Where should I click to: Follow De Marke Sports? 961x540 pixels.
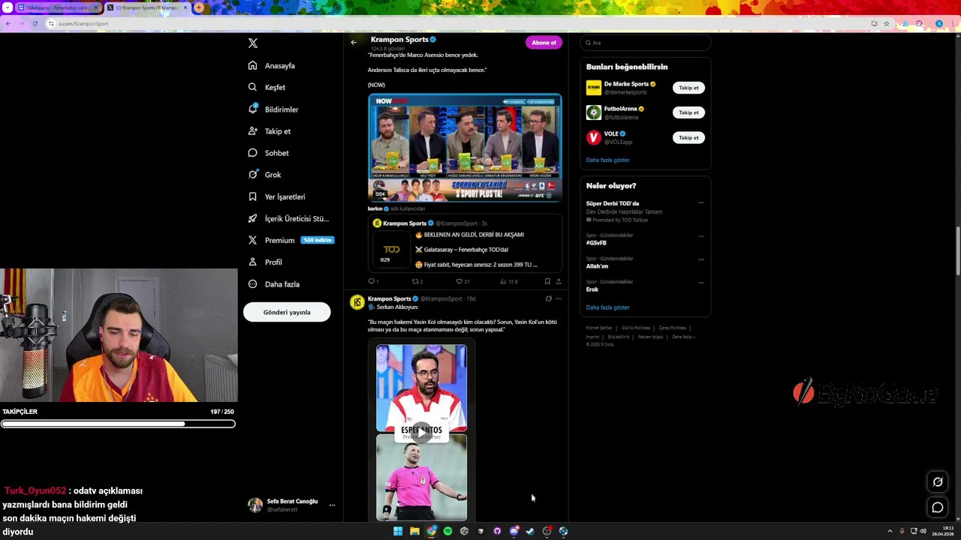click(688, 88)
